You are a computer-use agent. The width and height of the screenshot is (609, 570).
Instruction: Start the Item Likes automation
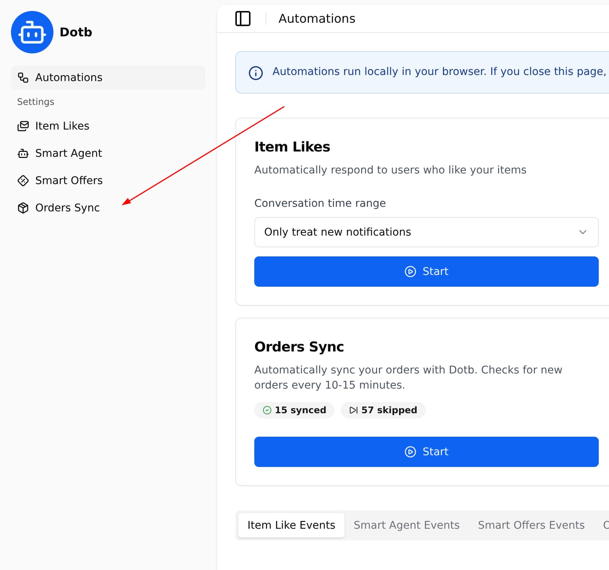[x=426, y=272]
